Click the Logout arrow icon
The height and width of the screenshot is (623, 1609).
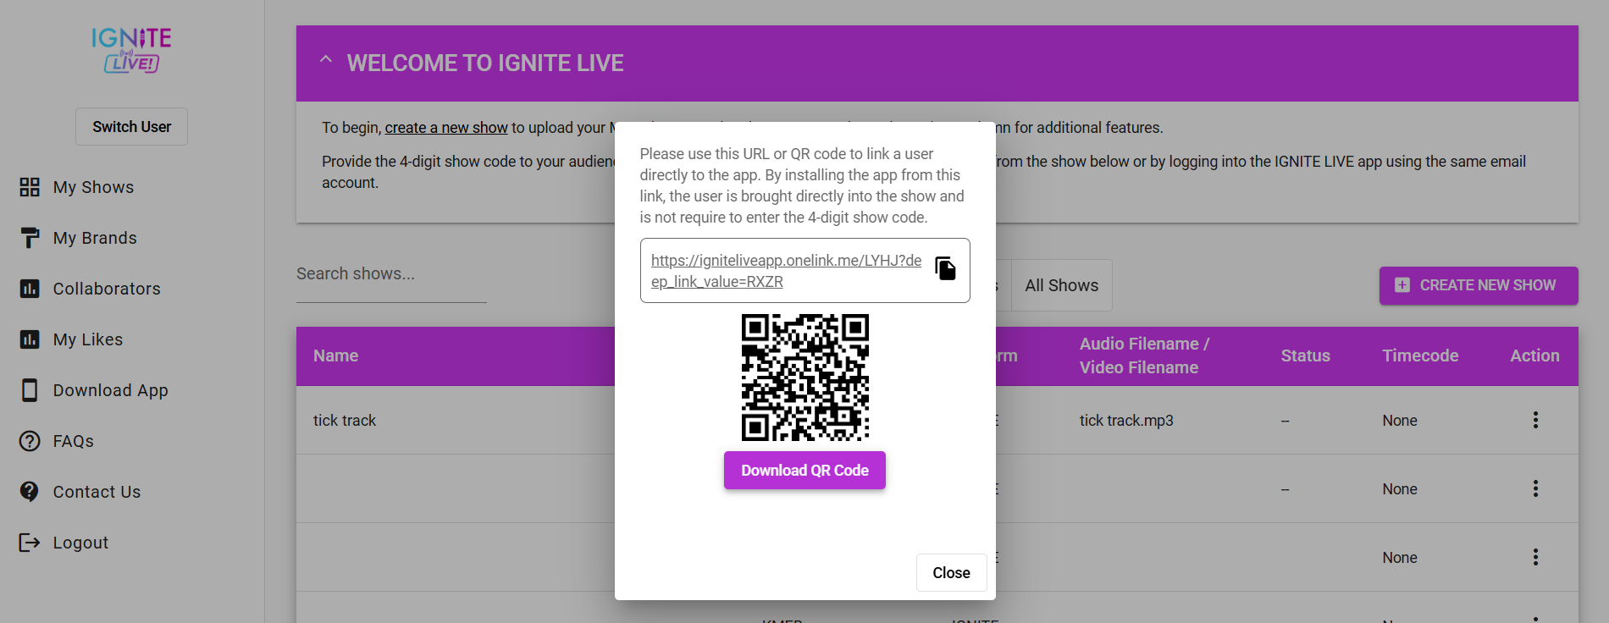30,543
